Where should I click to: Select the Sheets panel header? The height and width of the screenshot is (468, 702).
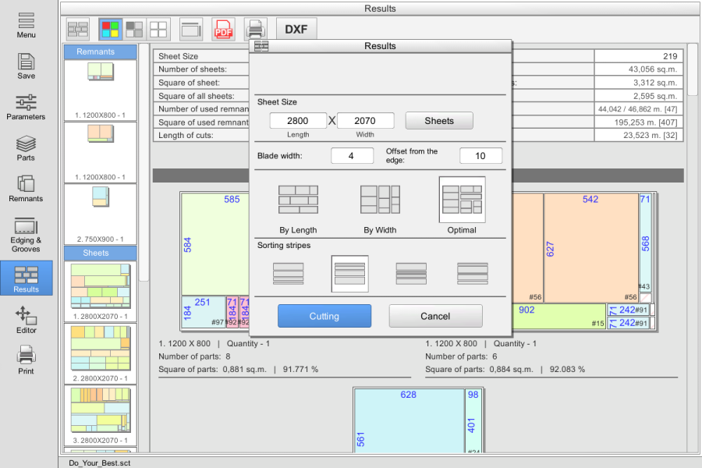coord(101,253)
